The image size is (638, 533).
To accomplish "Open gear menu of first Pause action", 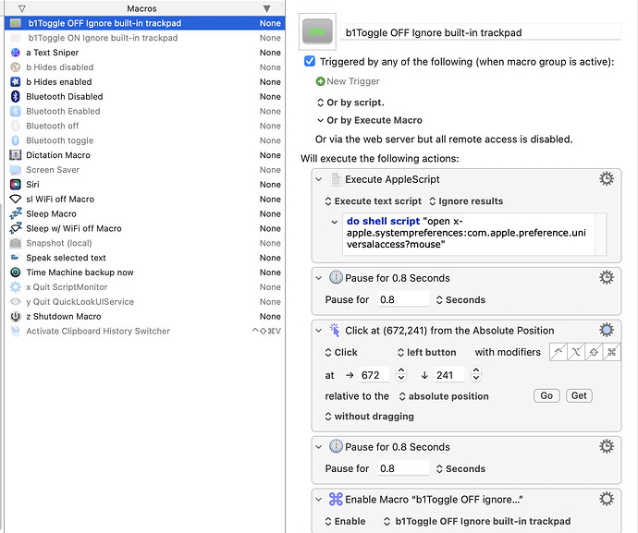I will point(607,278).
